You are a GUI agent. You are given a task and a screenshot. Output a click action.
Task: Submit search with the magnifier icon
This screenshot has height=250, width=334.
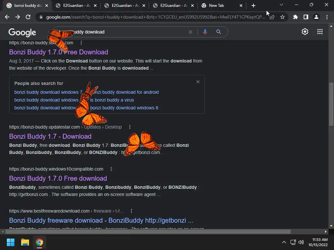tap(219, 32)
